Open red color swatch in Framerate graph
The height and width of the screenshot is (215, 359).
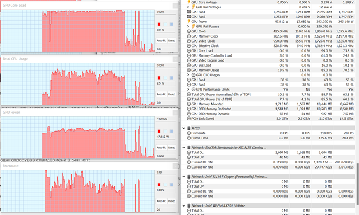pyautogui.click(x=159, y=185)
